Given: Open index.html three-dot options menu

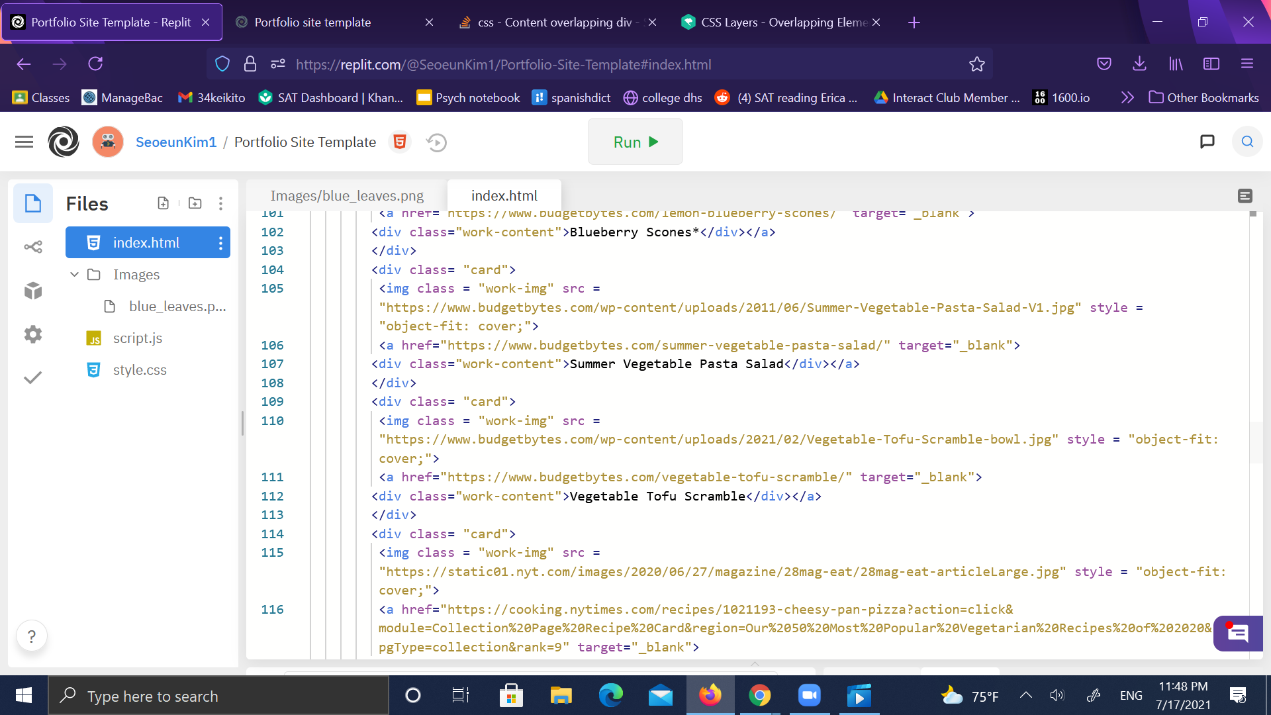Looking at the screenshot, I should pos(220,243).
